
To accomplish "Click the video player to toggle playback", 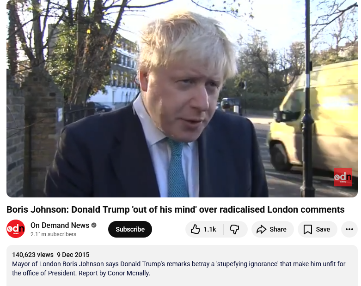I will 182,99.
